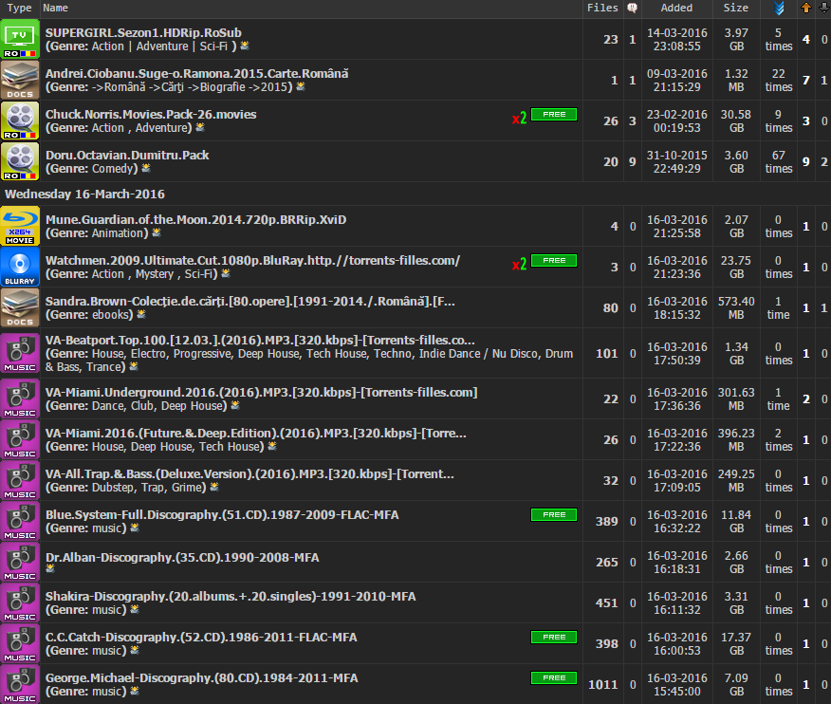831x704 pixels.
Task: Open SUPERGIRL.Sezon1.HDRip.RoSub torrent
Action: point(143,33)
